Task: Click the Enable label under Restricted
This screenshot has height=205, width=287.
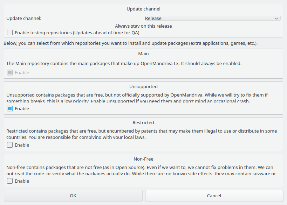Action: coord(22,145)
